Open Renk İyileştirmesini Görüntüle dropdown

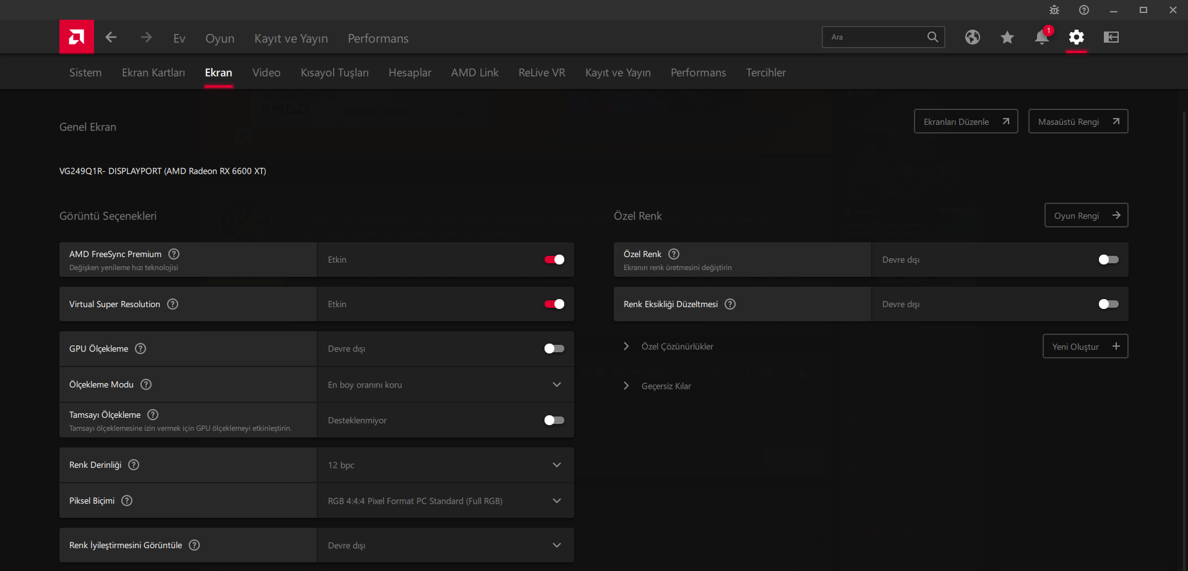pyautogui.click(x=445, y=545)
